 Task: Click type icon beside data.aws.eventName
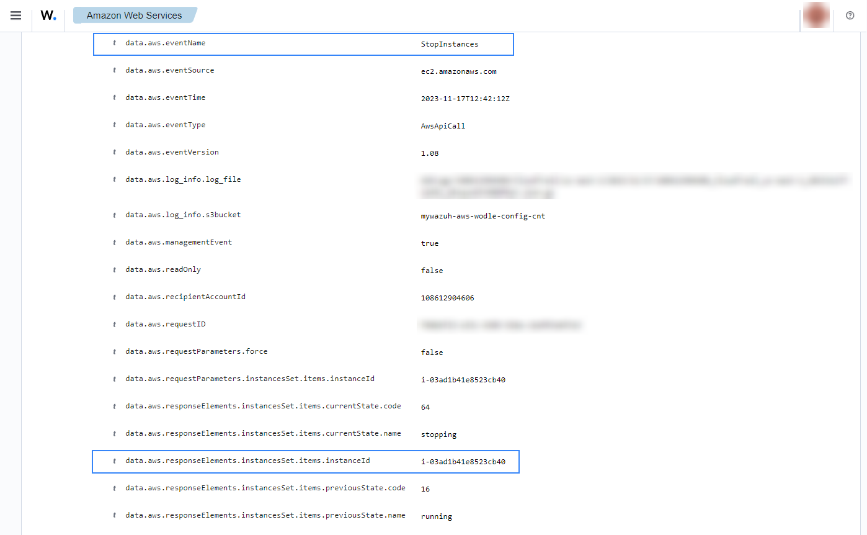[x=115, y=43]
